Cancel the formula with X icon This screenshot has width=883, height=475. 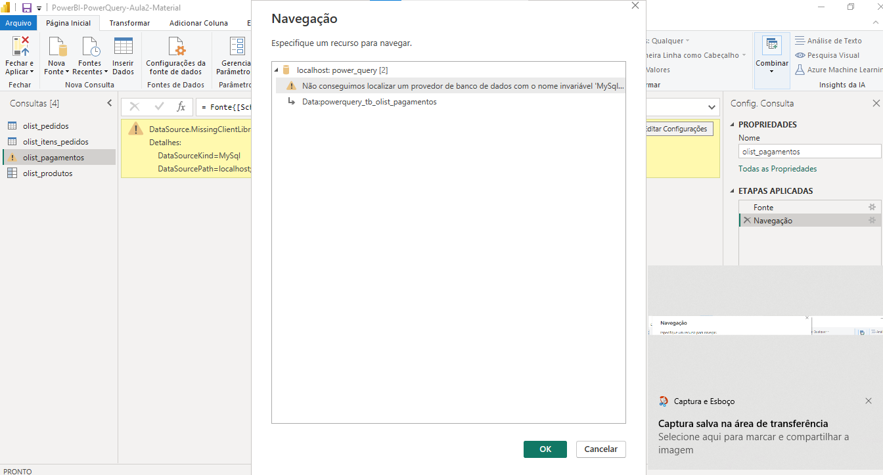[135, 107]
